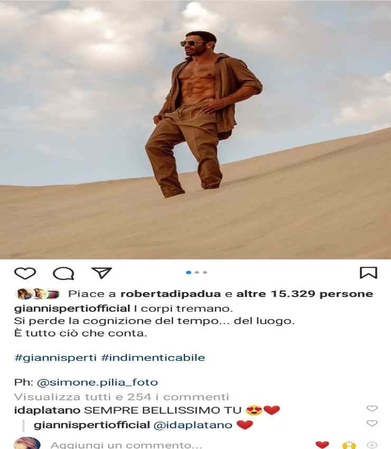391x449 pixels.
Task: Tap the raised hands quick emoji reaction
Action: pyautogui.click(x=349, y=445)
